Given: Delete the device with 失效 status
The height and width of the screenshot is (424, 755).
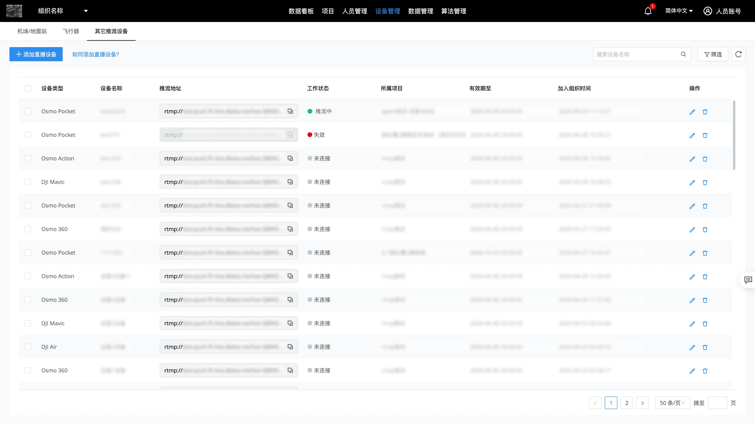Looking at the screenshot, I should (x=705, y=136).
